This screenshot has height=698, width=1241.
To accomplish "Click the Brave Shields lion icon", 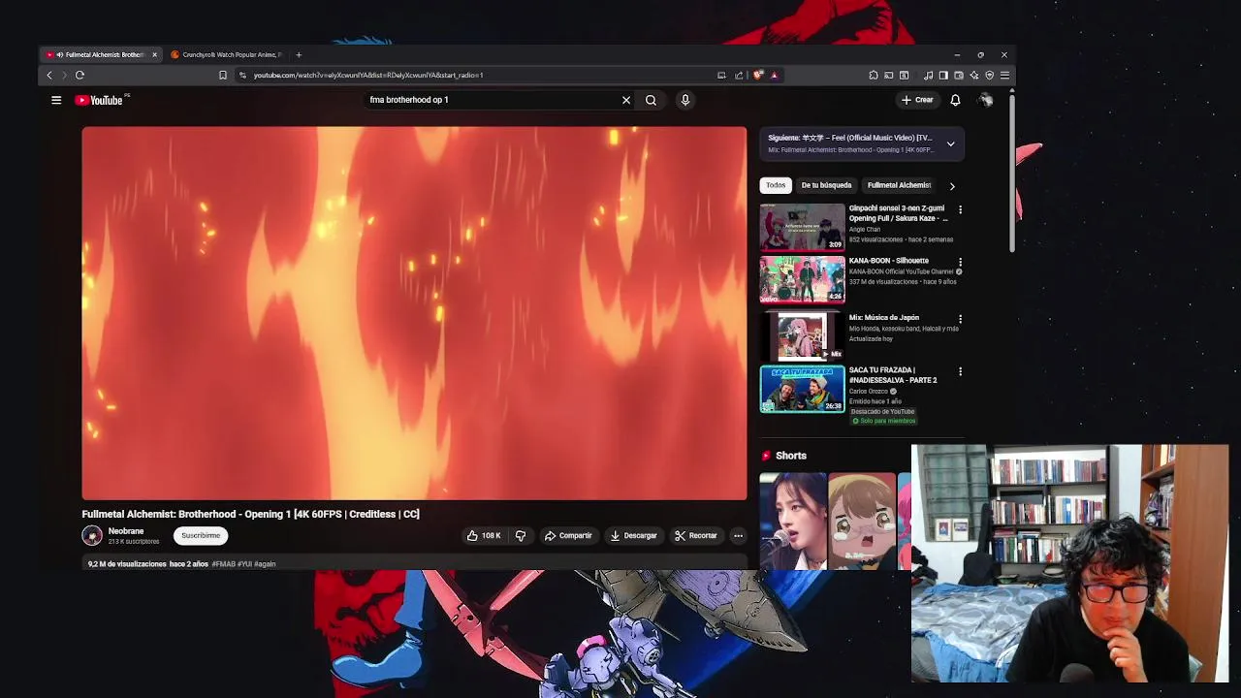I will (x=758, y=75).
